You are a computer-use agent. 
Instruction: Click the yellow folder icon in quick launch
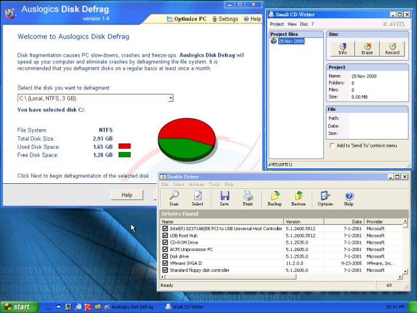[98, 307]
